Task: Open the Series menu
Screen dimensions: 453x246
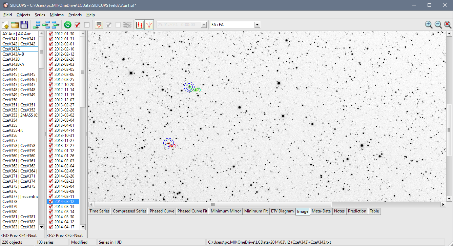Action: 40,15
